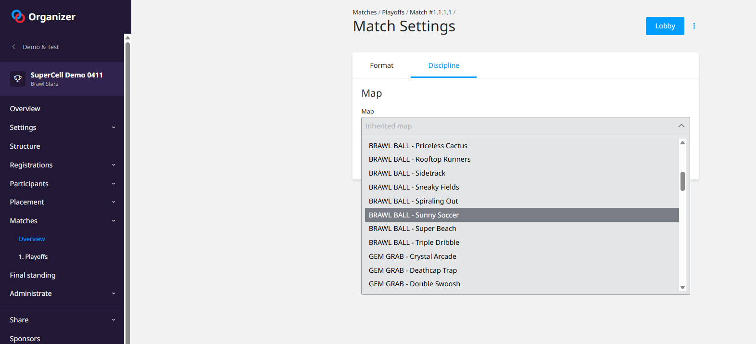Expand the Participants sidebar section
The height and width of the screenshot is (344, 756).
point(113,184)
